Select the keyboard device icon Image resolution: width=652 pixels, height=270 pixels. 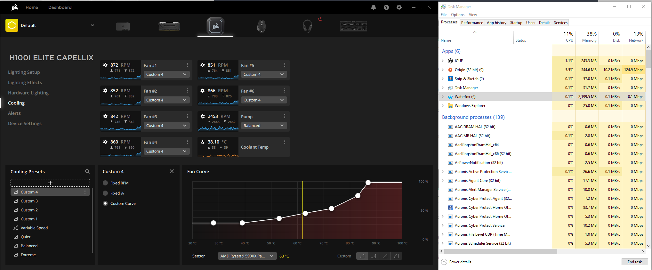(353, 26)
